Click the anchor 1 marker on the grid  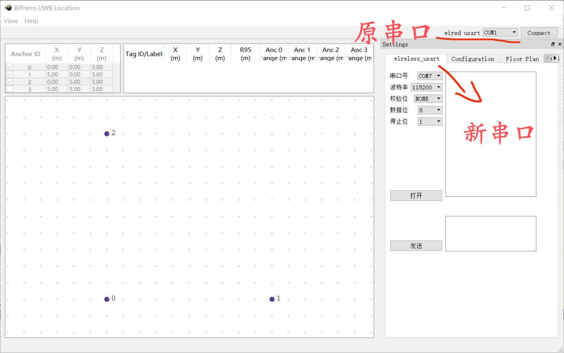click(x=272, y=299)
